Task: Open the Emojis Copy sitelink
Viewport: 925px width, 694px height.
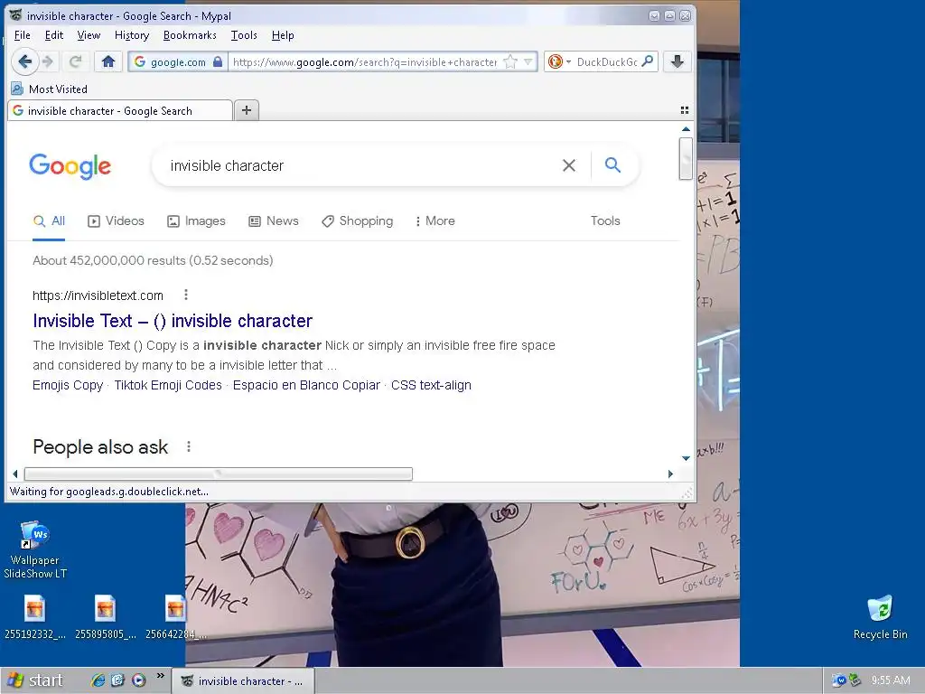Action: point(68,385)
